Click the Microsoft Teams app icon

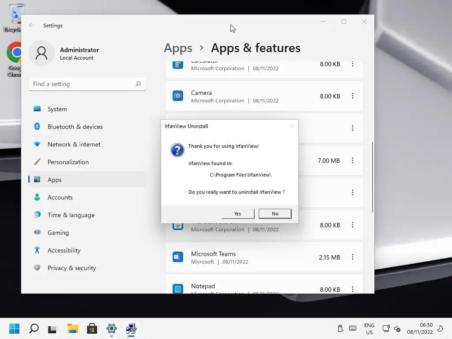178,257
